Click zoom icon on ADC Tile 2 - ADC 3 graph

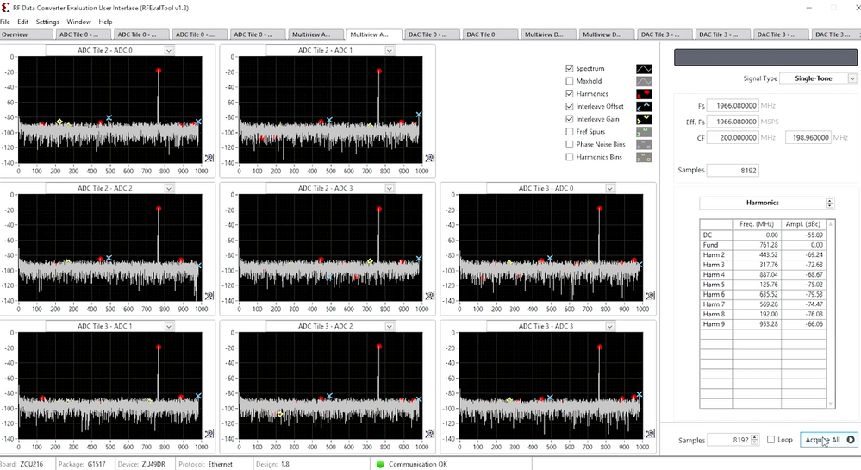click(x=429, y=296)
